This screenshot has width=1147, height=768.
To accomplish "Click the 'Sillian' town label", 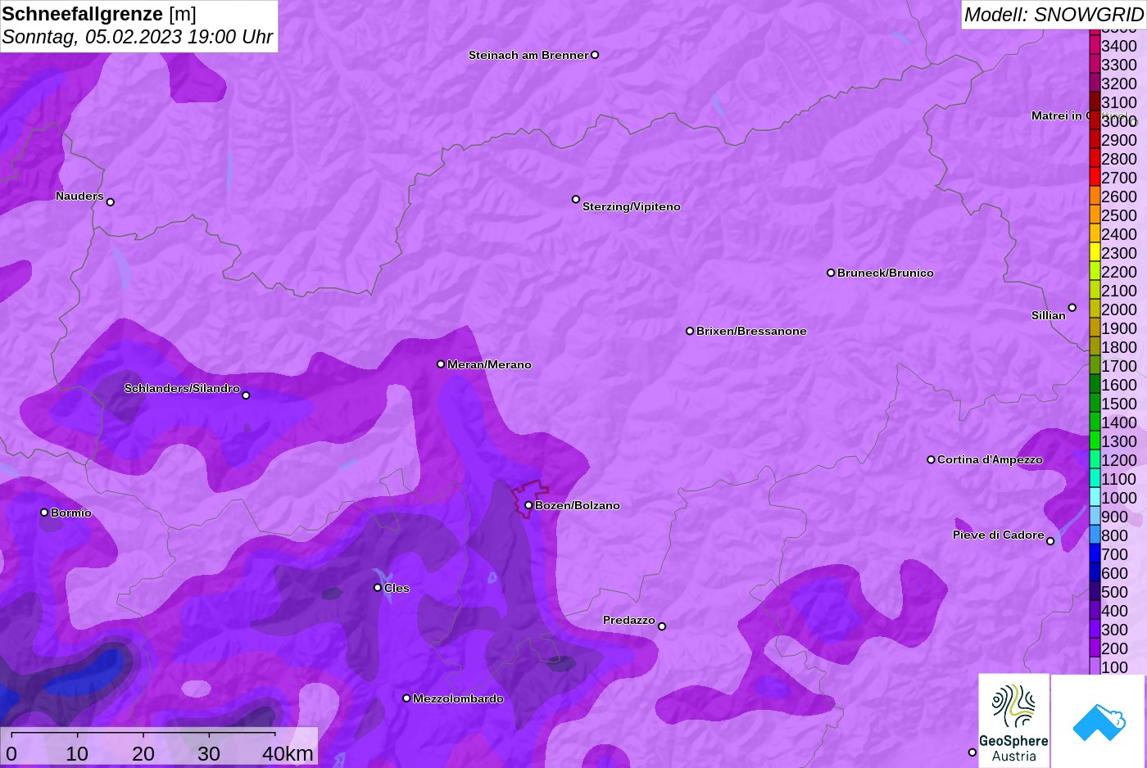I will (x=1049, y=315).
